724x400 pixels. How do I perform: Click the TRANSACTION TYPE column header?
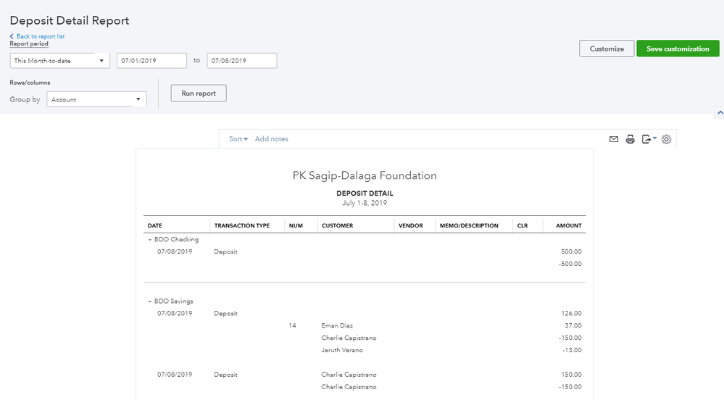tap(242, 225)
